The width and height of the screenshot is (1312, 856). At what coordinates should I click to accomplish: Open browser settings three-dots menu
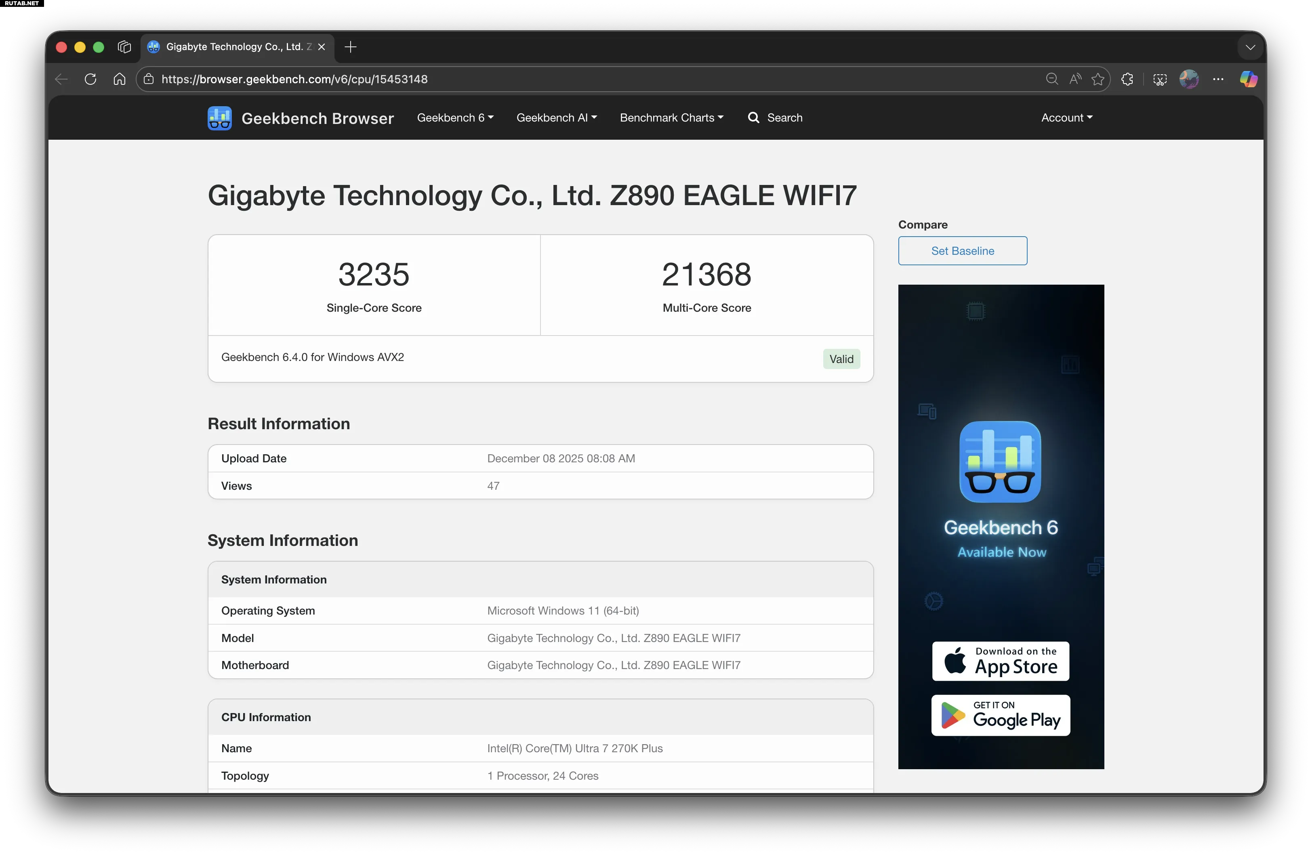click(1218, 79)
